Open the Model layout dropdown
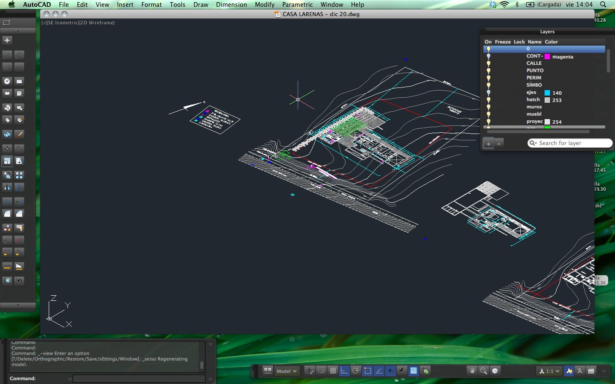 [x=286, y=371]
